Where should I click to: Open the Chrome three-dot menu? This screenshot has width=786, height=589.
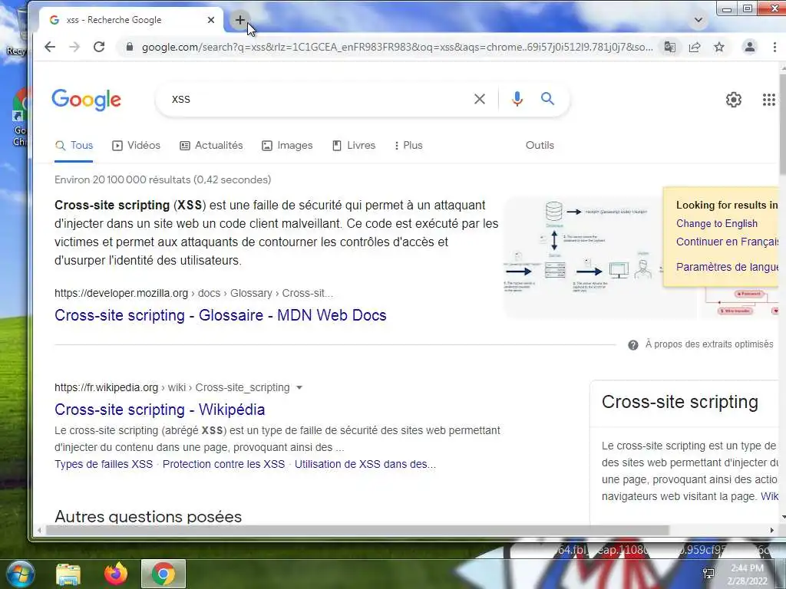pyautogui.click(x=774, y=47)
